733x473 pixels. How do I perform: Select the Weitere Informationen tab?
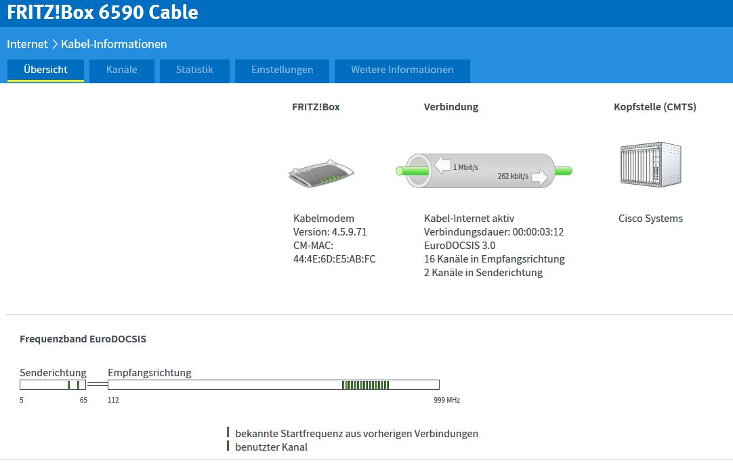[402, 70]
